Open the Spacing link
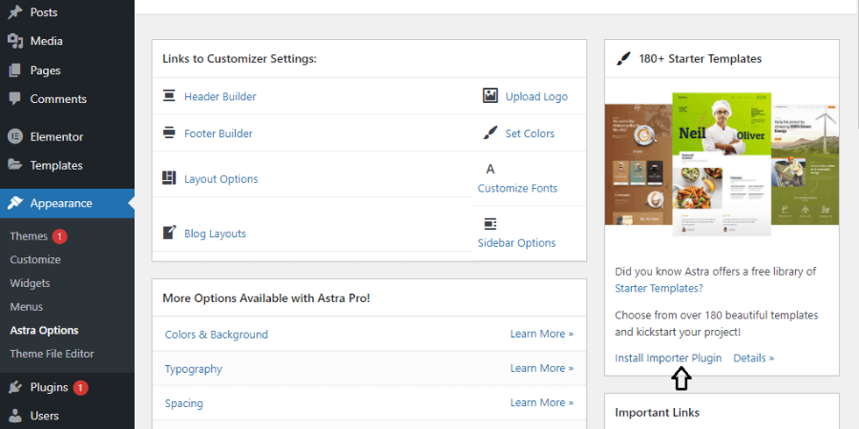The image size is (859, 429). click(183, 403)
